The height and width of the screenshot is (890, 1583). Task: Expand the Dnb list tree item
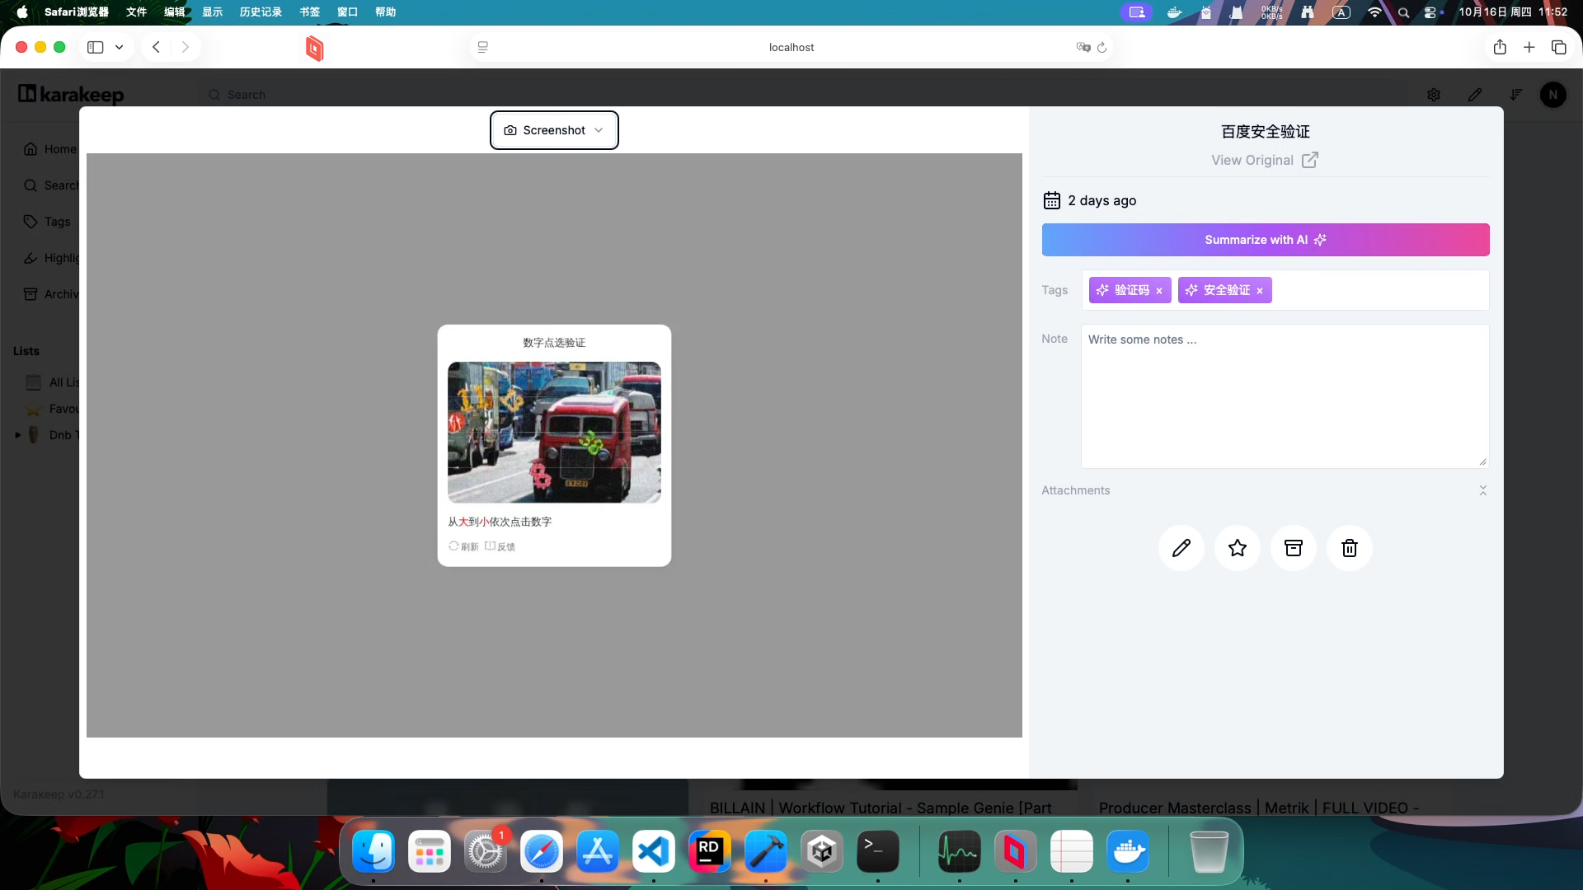point(18,435)
